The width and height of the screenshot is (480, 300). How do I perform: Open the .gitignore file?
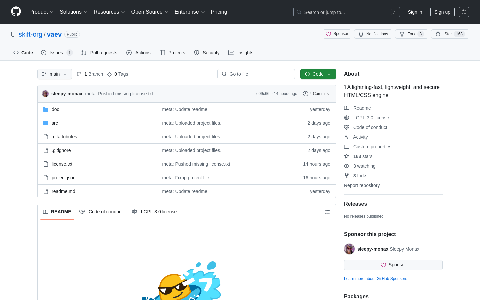click(61, 150)
